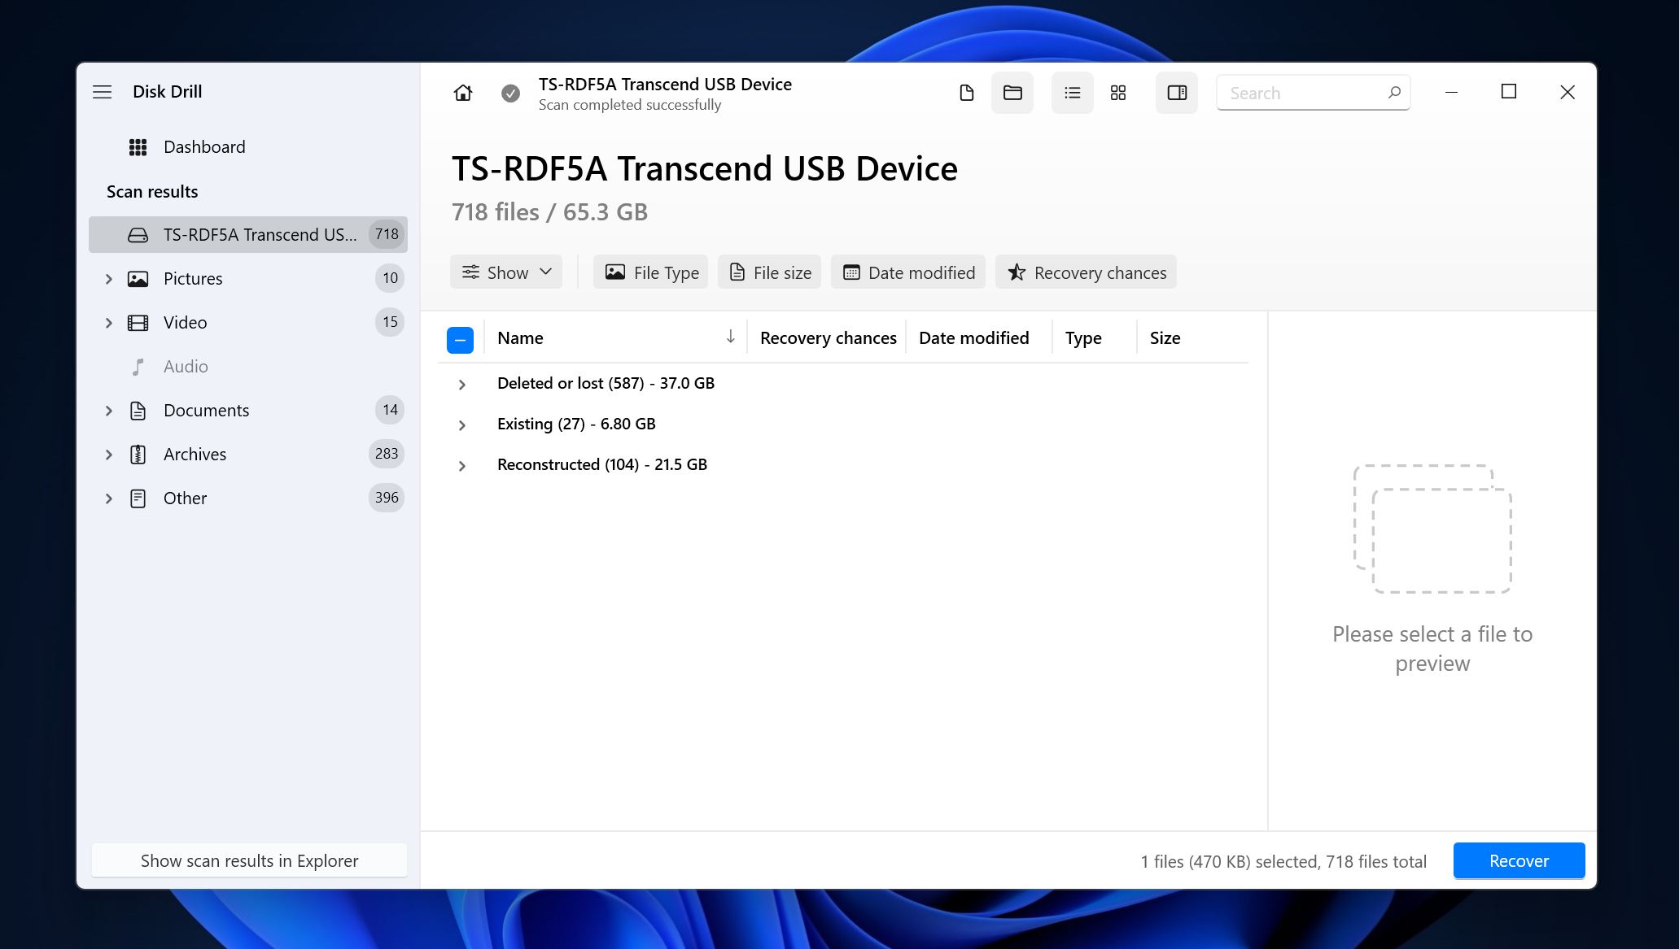The width and height of the screenshot is (1679, 949).
Task: Open the Disk Drill hamburger menu icon
Action: [x=103, y=91]
